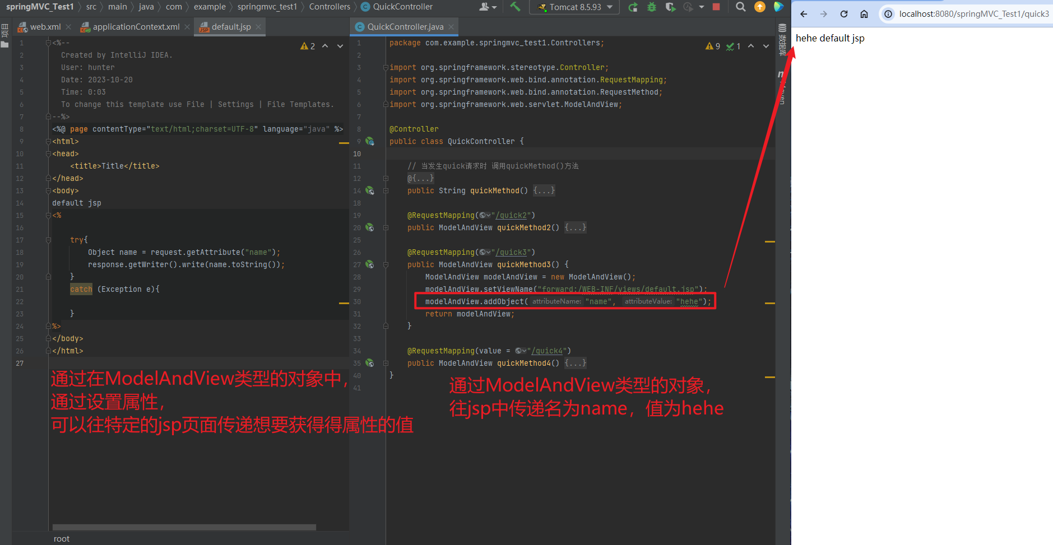Expand the folded quickMethod2 body
The width and height of the screenshot is (1053, 545).
575,227
